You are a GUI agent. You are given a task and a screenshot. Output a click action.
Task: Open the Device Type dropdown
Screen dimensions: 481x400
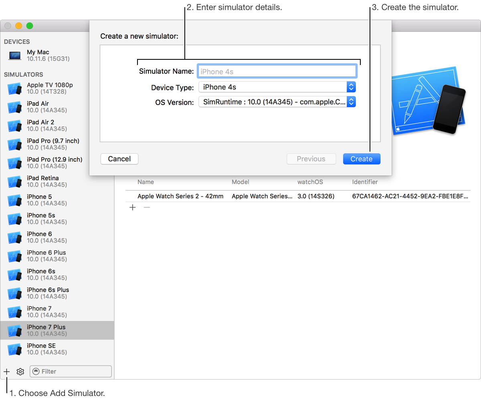pyautogui.click(x=277, y=87)
